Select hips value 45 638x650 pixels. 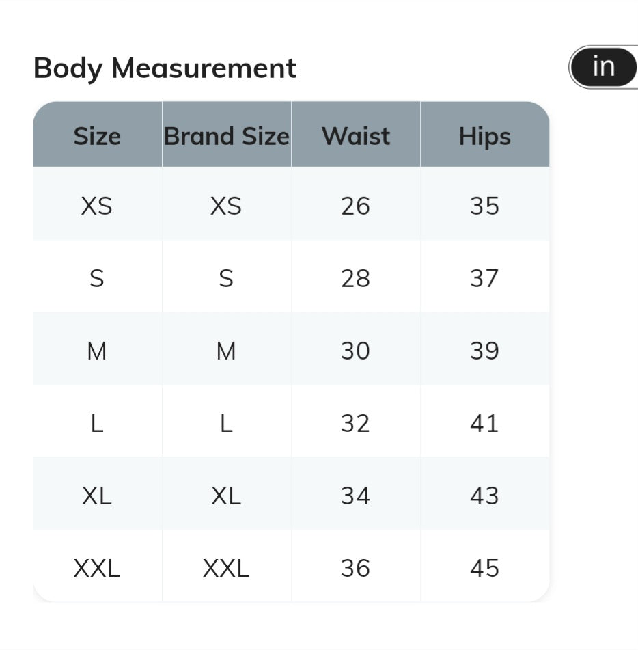click(x=484, y=568)
